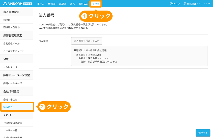213x138 pixels.
Task: Open 会社・申込者 sidebar item
Action: pyautogui.click(x=17, y=100)
